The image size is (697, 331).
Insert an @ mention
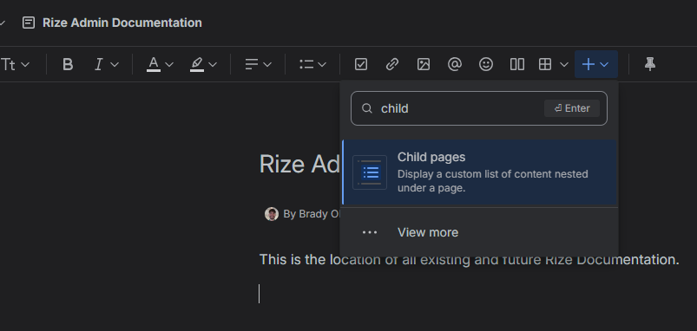pyautogui.click(x=454, y=65)
